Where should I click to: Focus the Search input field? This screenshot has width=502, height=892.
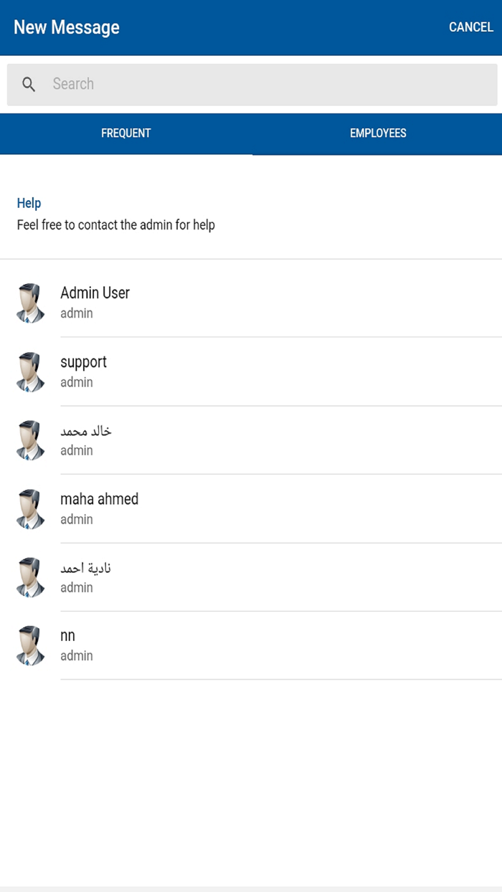point(265,85)
